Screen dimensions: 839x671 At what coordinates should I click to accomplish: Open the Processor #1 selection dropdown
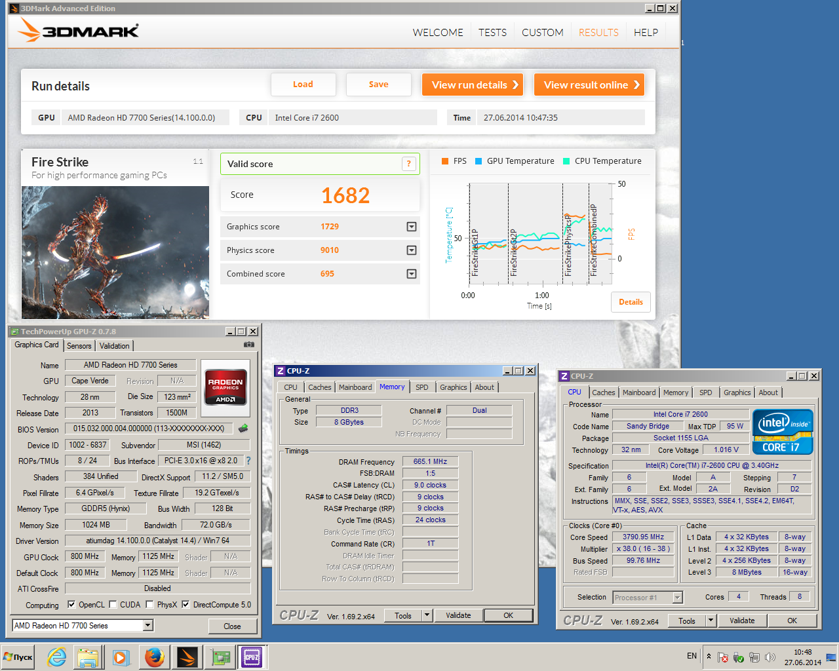pyautogui.click(x=678, y=597)
